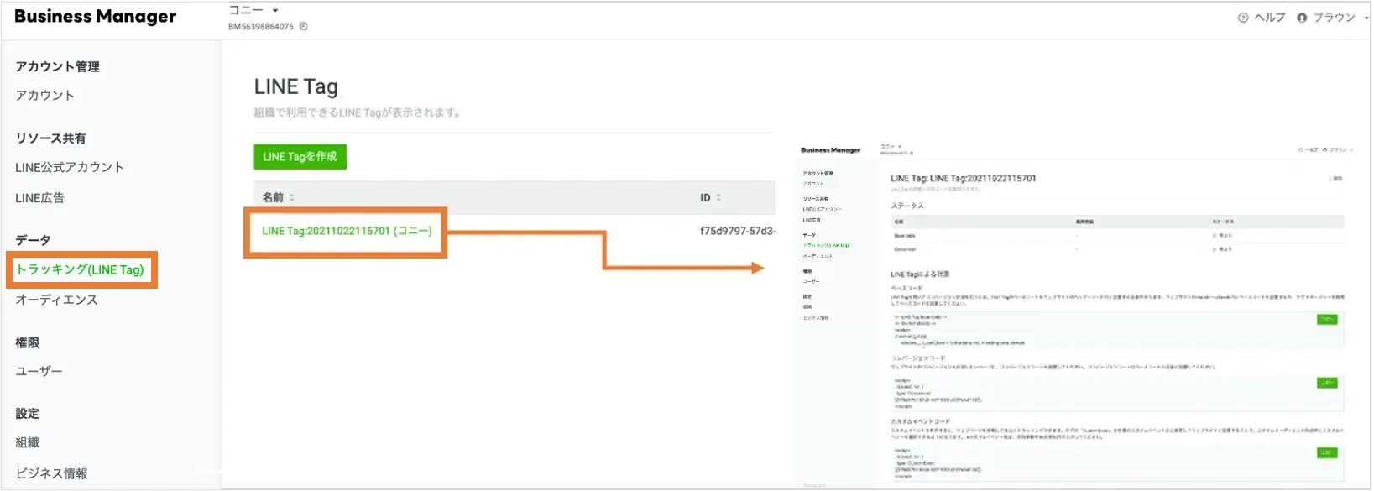This screenshot has width=1374, height=491.
Task: Sort by the 名前 column arrows
Action: (292, 198)
